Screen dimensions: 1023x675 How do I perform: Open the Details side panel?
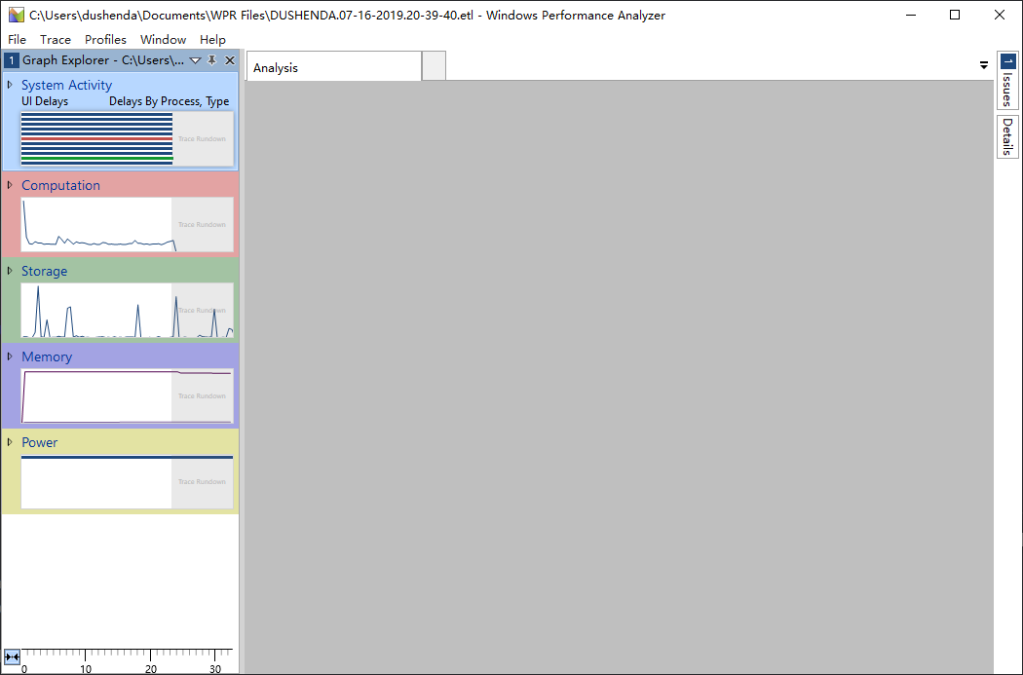point(1007,136)
